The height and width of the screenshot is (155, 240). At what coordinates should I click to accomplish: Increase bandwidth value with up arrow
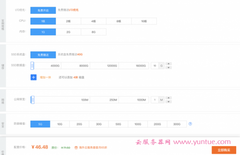click(x=168, y=98)
